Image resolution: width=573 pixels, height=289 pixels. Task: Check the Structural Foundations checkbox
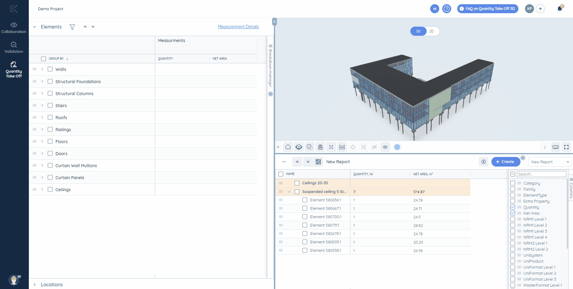click(50, 81)
